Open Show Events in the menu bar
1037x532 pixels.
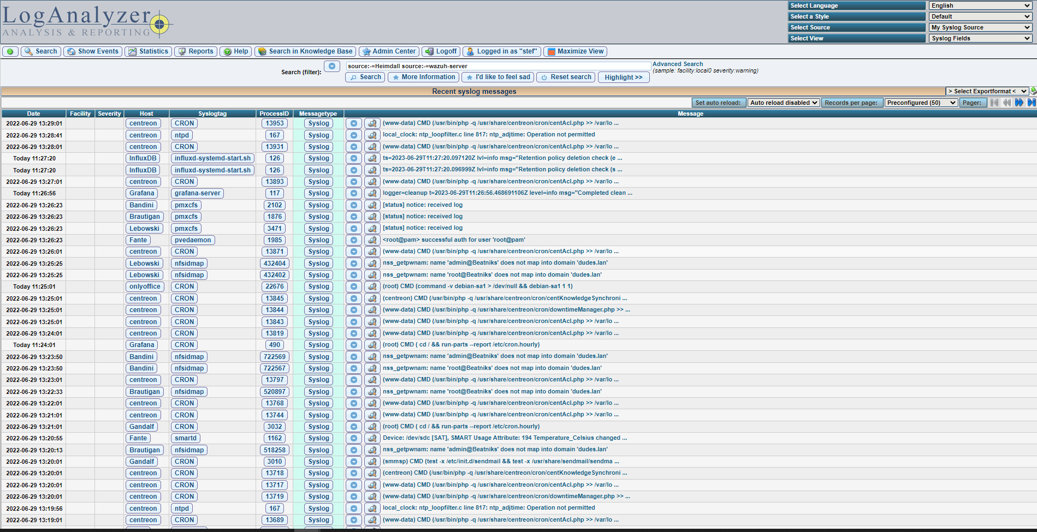tap(93, 51)
